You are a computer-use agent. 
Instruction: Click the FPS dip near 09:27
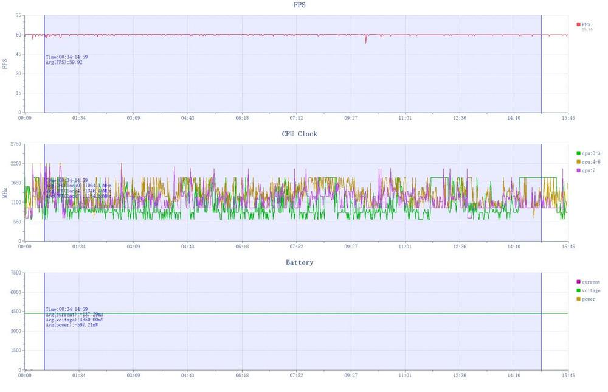366,41
